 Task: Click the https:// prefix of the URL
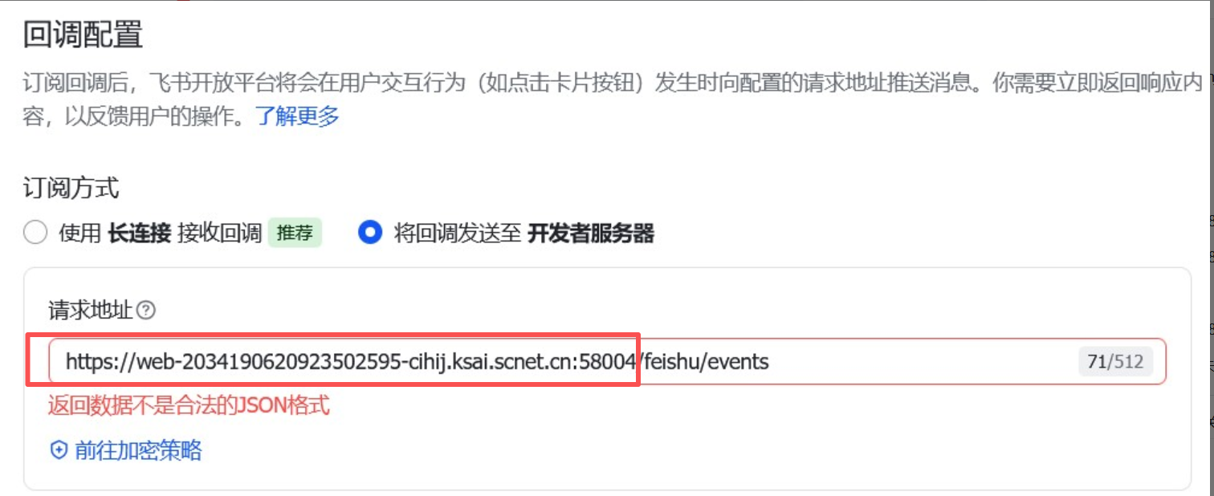coord(96,362)
